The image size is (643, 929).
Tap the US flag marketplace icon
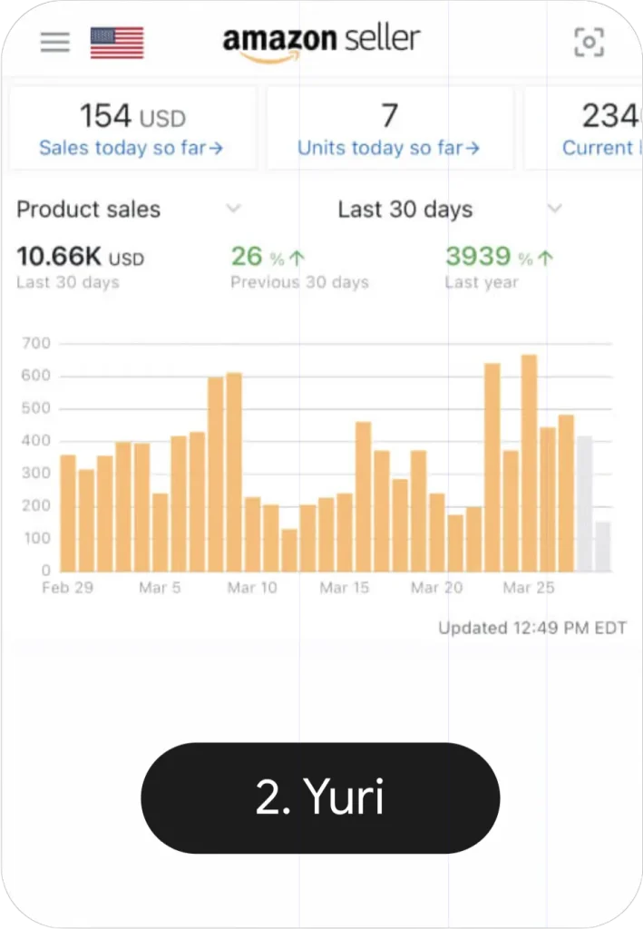pos(117,43)
